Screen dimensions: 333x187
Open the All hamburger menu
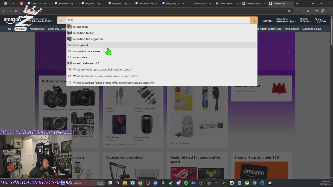click(x=7, y=29)
